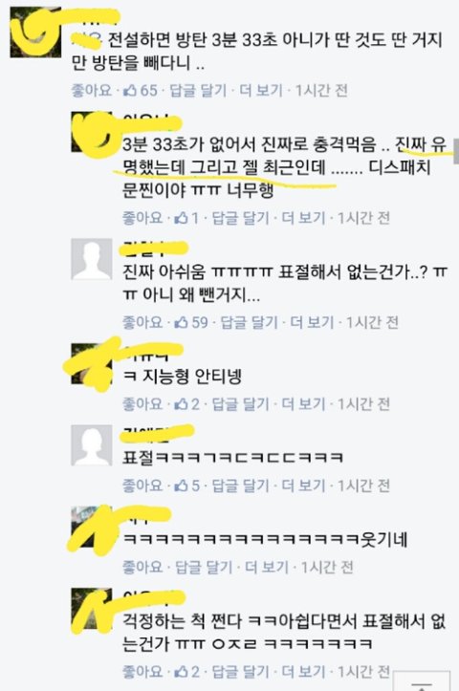
Task: Open default avatar of 표절ㅋㅋㅋ commenter
Action: coord(92,445)
